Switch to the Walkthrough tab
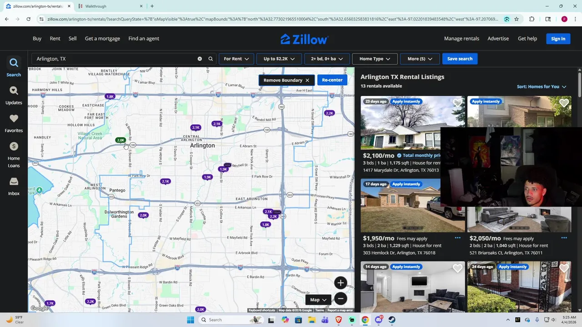Viewport: 582px width, 327px height. (110, 6)
